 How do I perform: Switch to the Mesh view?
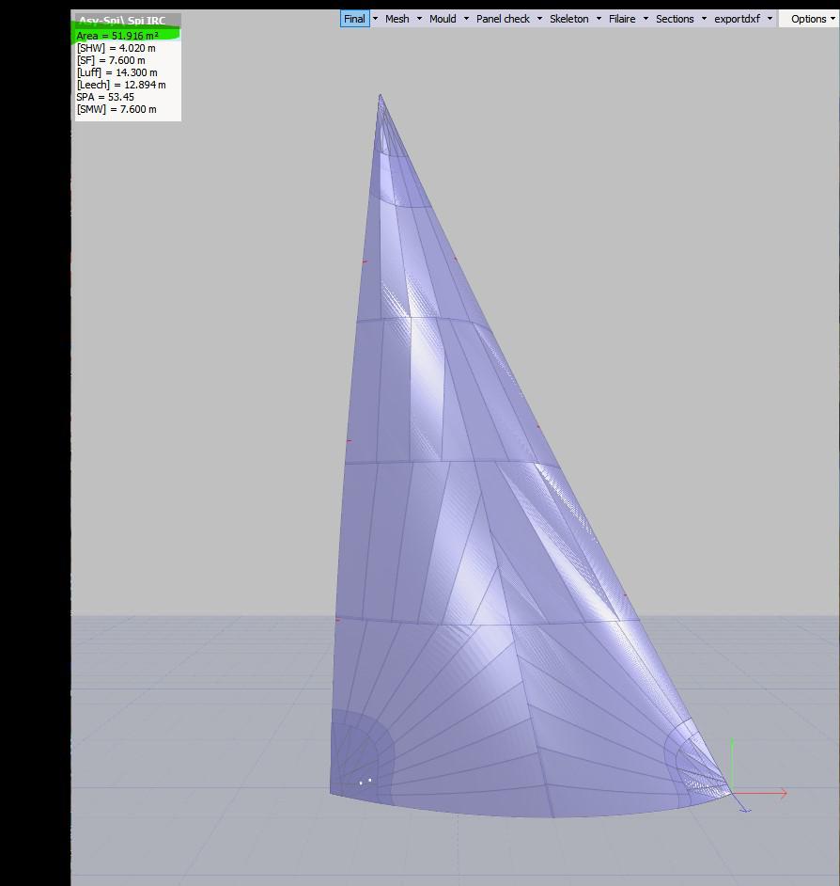[x=397, y=19]
